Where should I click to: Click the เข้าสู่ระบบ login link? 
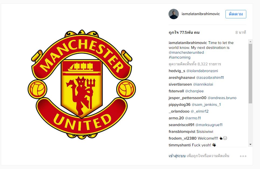(x=177, y=156)
